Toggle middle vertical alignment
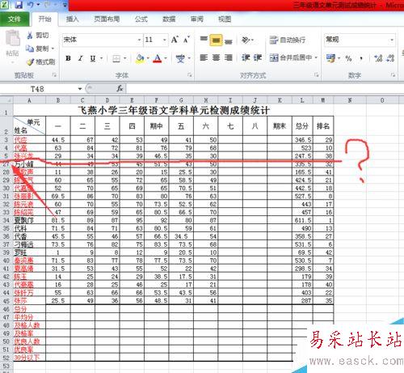This screenshot has height=373, width=404. (216, 40)
